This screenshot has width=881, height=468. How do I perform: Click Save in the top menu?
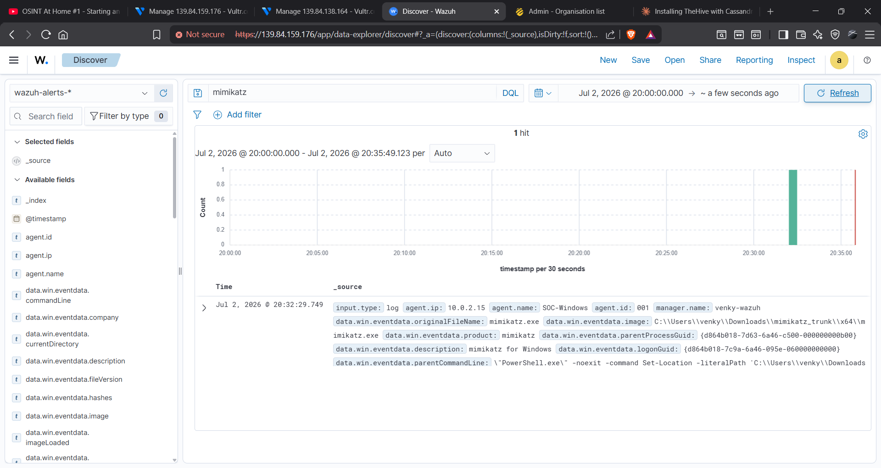point(641,60)
